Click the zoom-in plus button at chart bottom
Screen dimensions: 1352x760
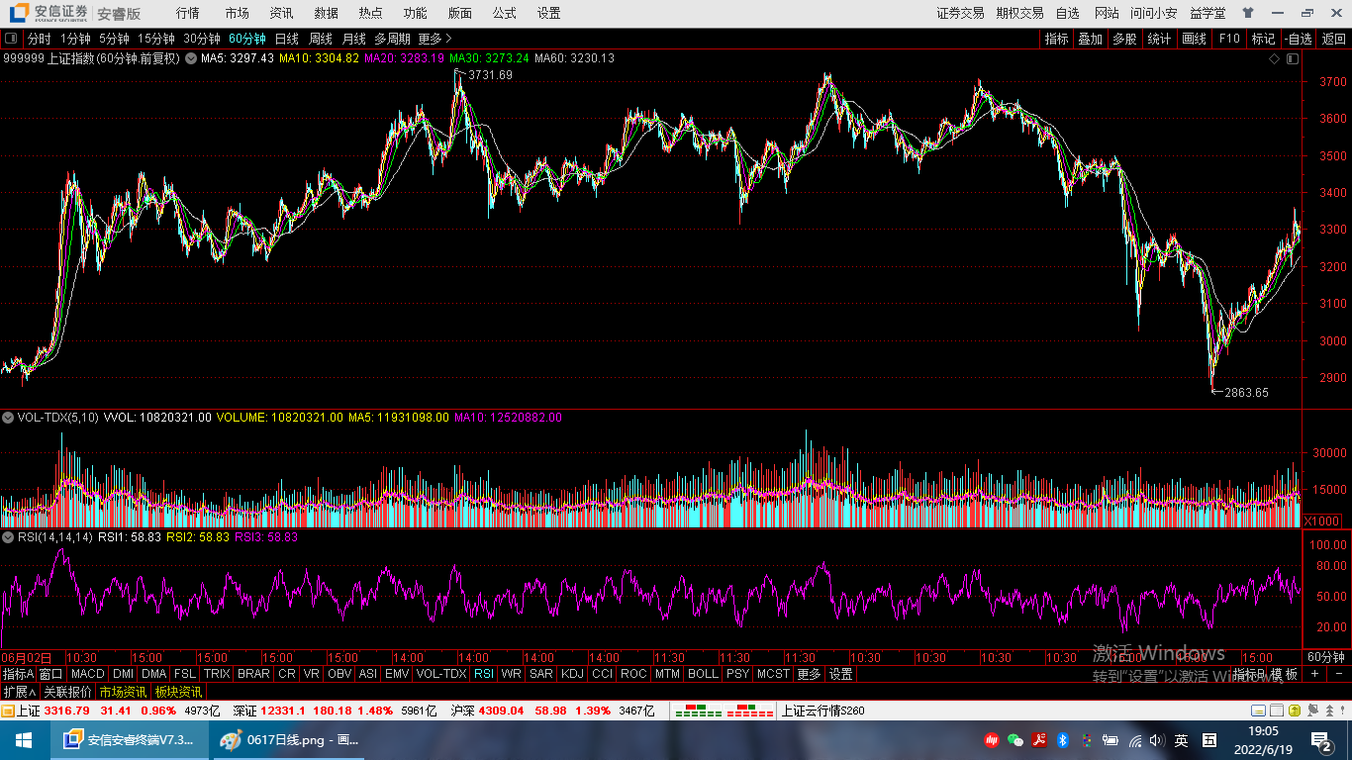1314,674
